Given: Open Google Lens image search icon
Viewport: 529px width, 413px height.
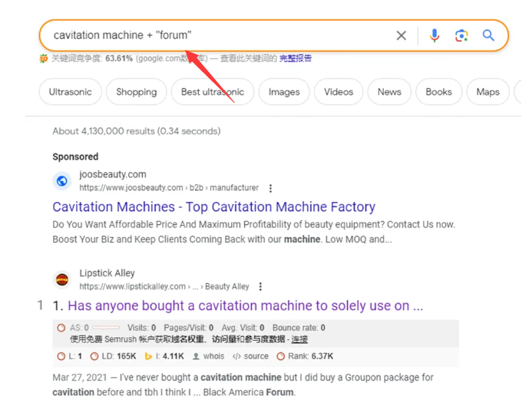Looking at the screenshot, I should [x=461, y=35].
